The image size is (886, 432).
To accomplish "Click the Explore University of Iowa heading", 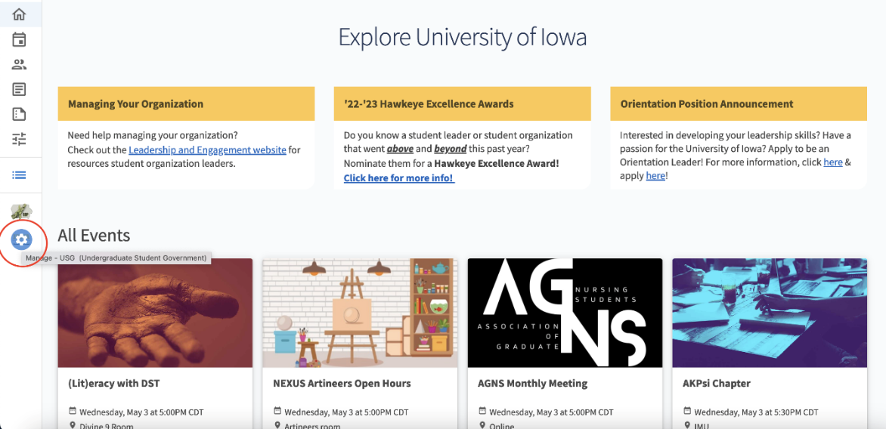I will [462, 37].
